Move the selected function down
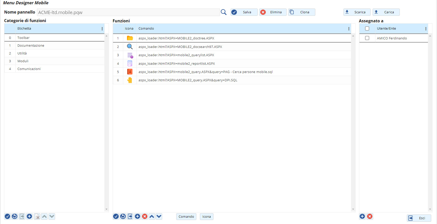 click(x=159, y=216)
